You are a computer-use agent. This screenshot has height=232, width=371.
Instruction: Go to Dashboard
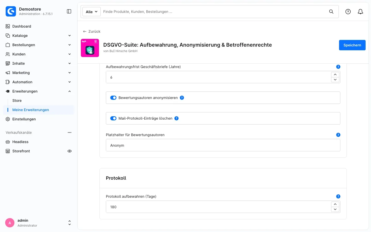tap(39, 26)
